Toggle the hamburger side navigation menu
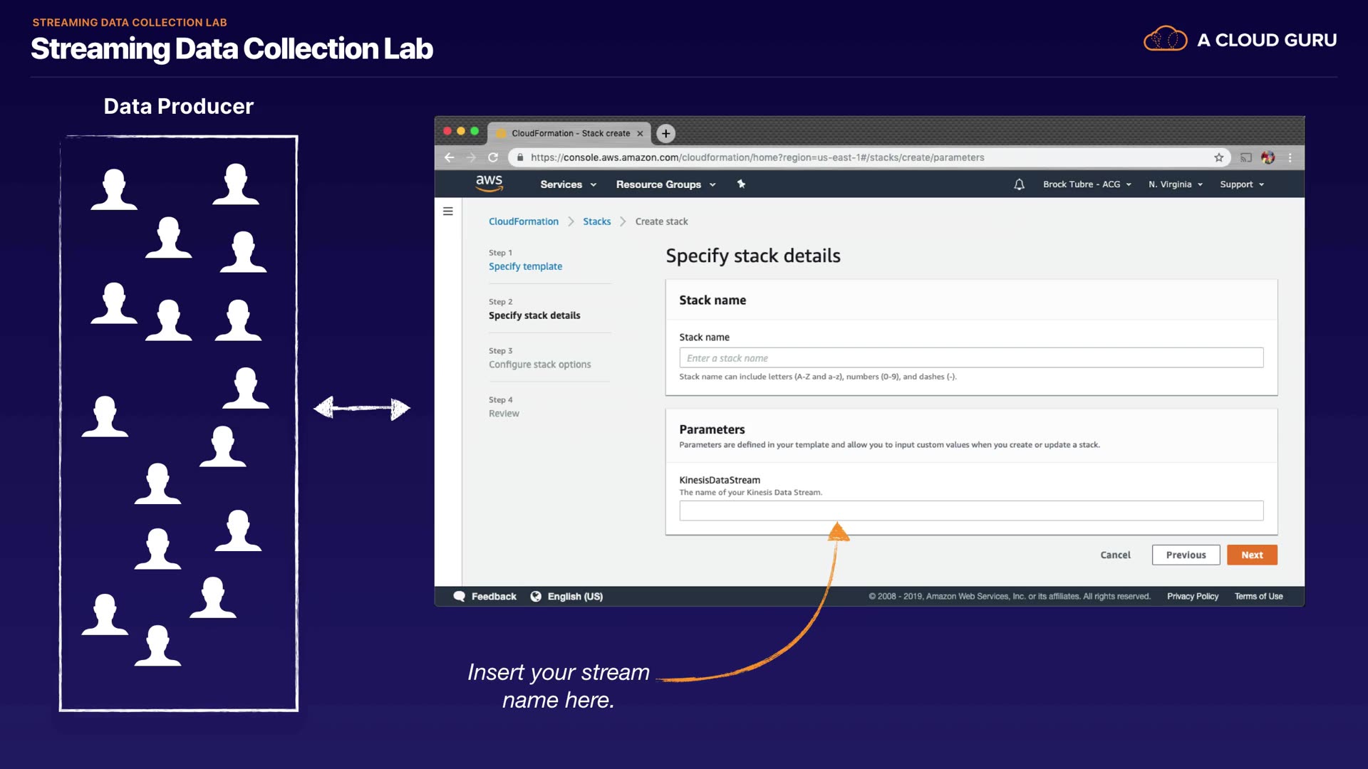1368x769 pixels. click(x=448, y=211)
